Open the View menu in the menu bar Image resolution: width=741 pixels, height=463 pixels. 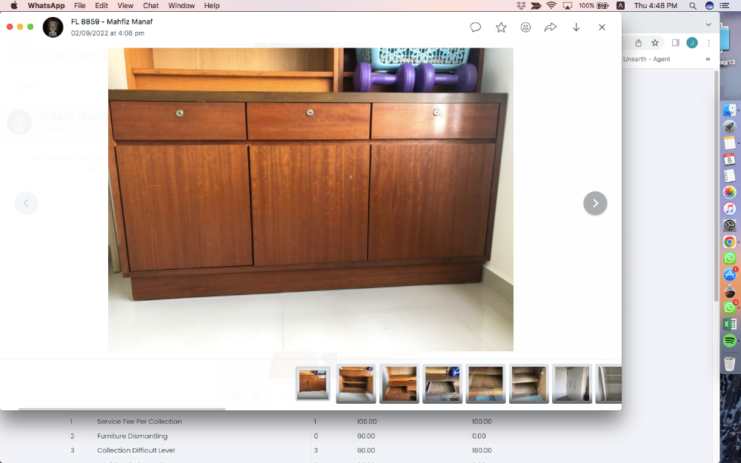125,5
